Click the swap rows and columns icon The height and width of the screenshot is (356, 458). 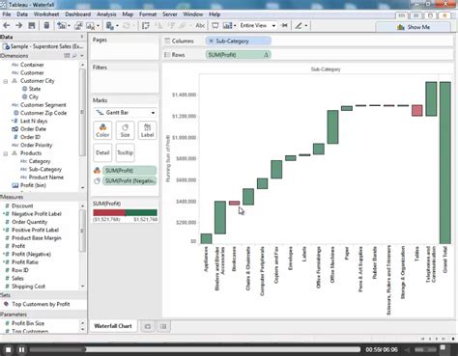pyautogui.click(x=146, y=26)
